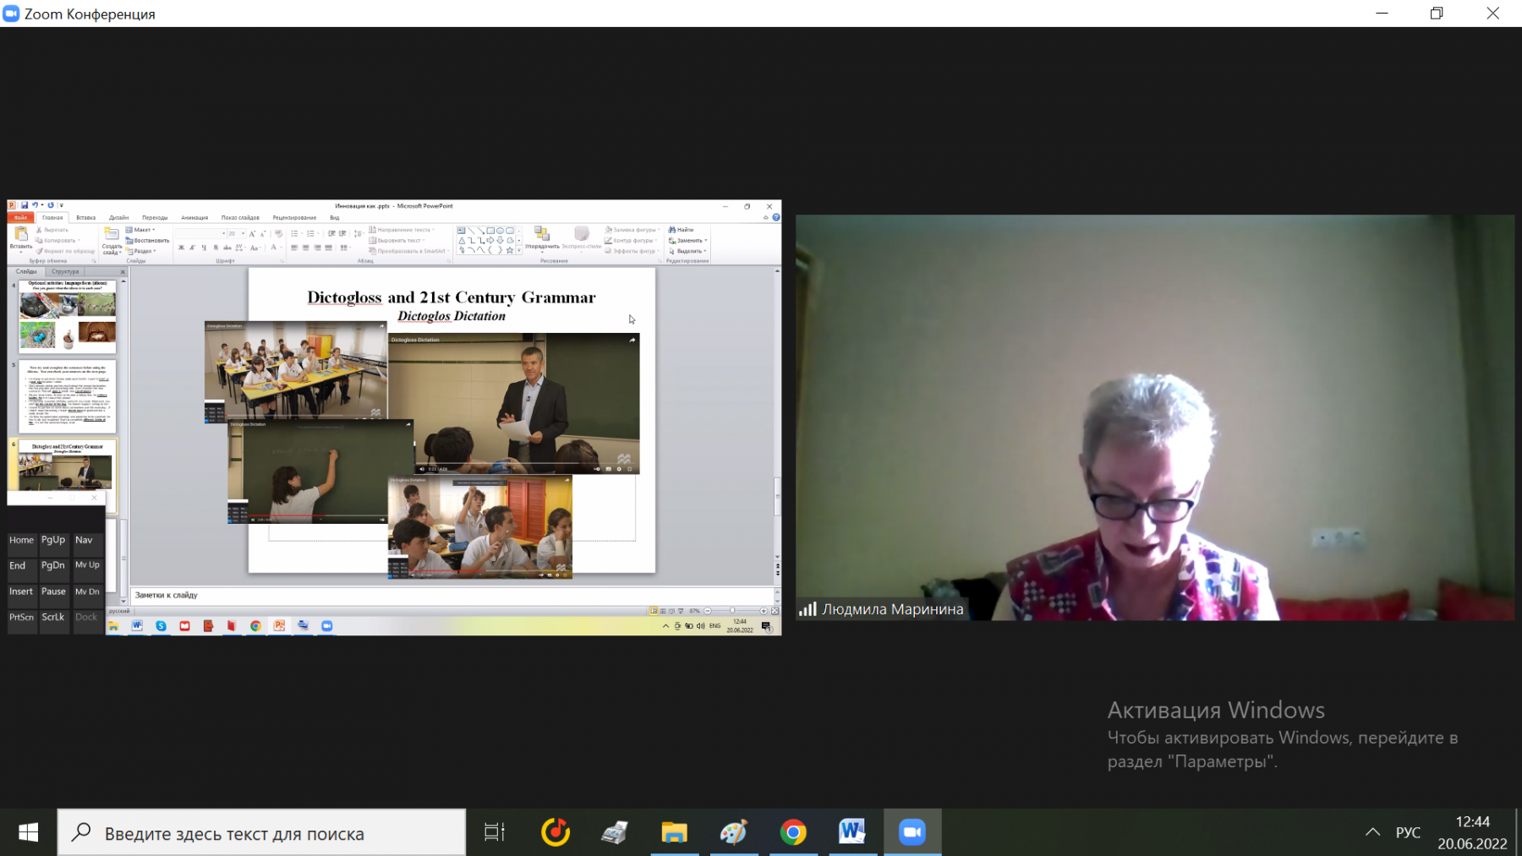Click the Undo arrow in PowerPoint's quick access toolbar

35,205
